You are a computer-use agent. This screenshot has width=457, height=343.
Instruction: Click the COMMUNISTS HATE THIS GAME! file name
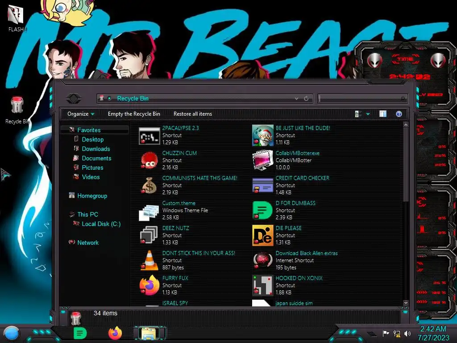tap(199, 178)
